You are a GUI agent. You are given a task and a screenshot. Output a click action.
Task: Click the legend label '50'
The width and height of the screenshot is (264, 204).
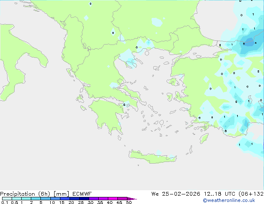coord(129,202)
